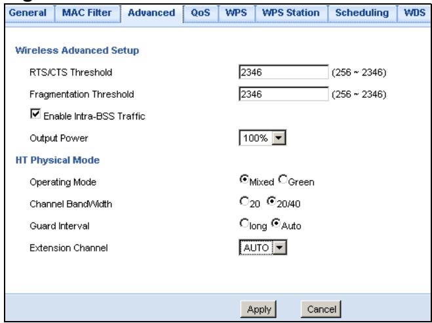Go to the QoS tab
This screenshot has height=323, width=432.
click(201, 13)
